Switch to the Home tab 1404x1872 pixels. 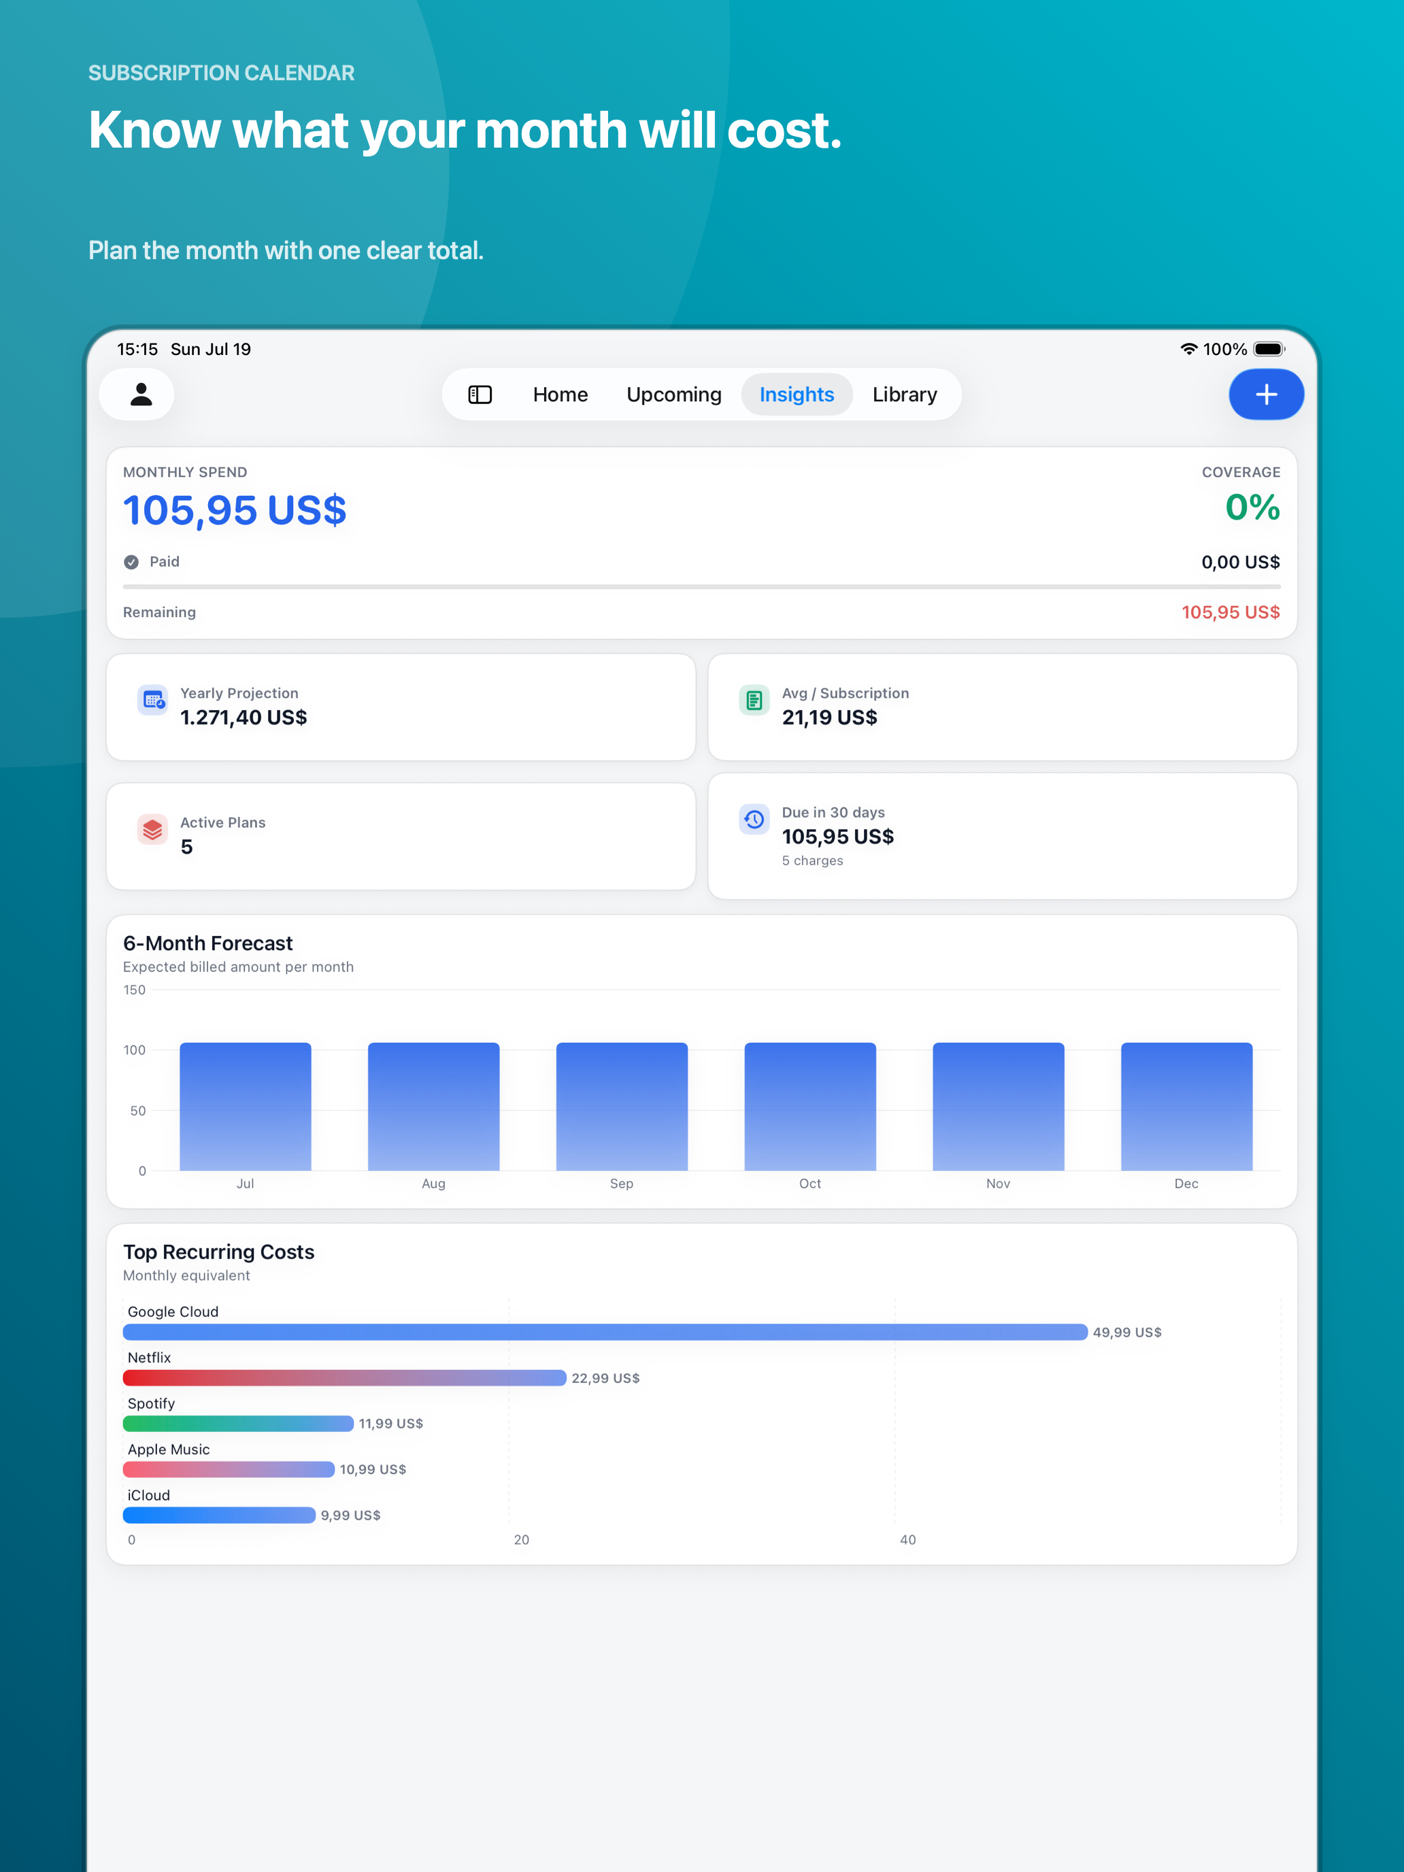[x=561, y=395]
